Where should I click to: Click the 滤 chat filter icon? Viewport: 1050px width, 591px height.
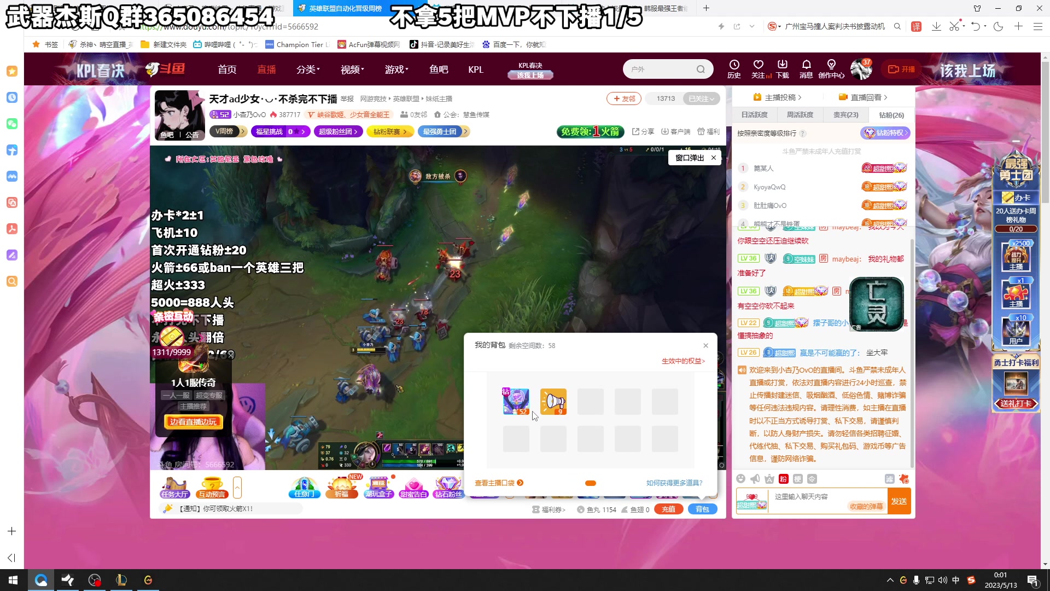point(890,479)
